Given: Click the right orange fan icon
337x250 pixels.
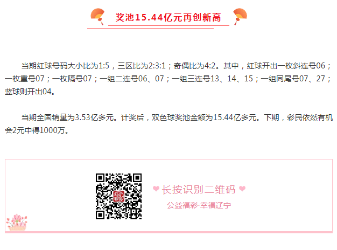Looking at the screenshot, I should [240, 16].
